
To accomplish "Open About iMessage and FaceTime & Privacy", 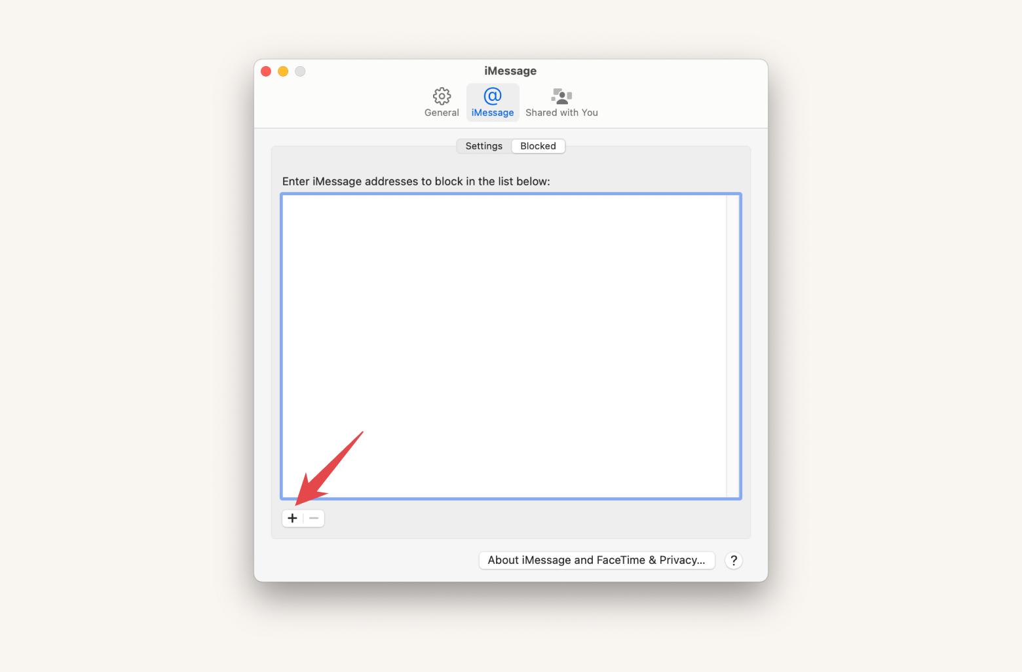I will pos(596,560).
